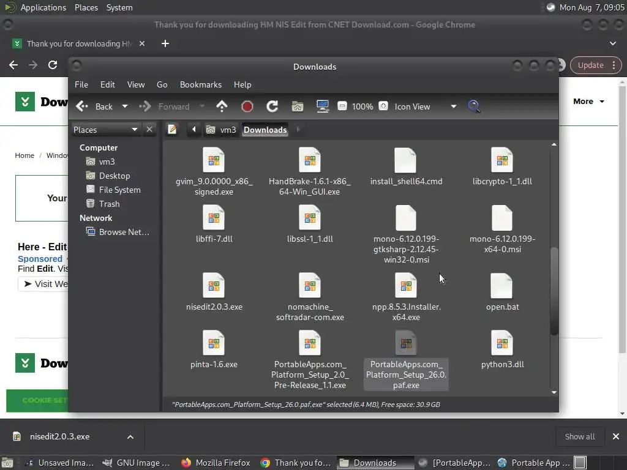Select libssl-1_1.dll file icon
The height and width of the screenshot is (470, 627).
(x=310, y=217)
